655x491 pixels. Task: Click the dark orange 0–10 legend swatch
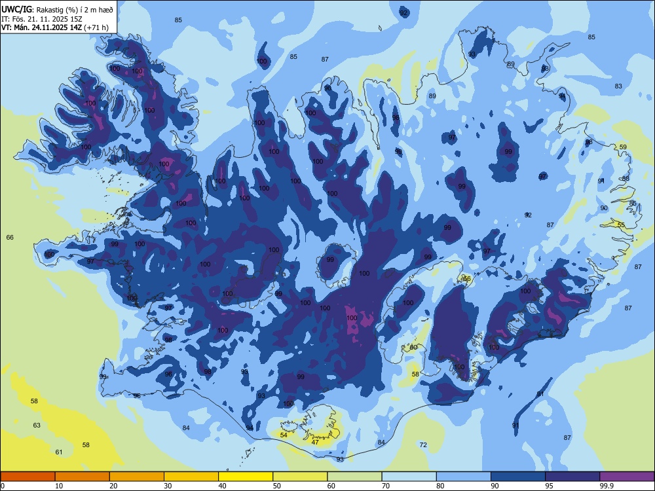(28, 477)
